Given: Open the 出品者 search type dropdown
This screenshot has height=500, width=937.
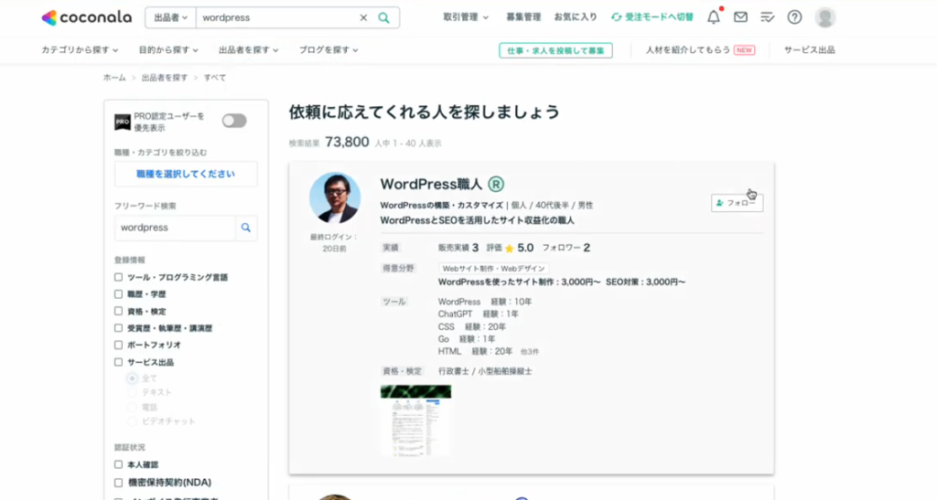Looking at the screenshot, I should tap(170, 18).
